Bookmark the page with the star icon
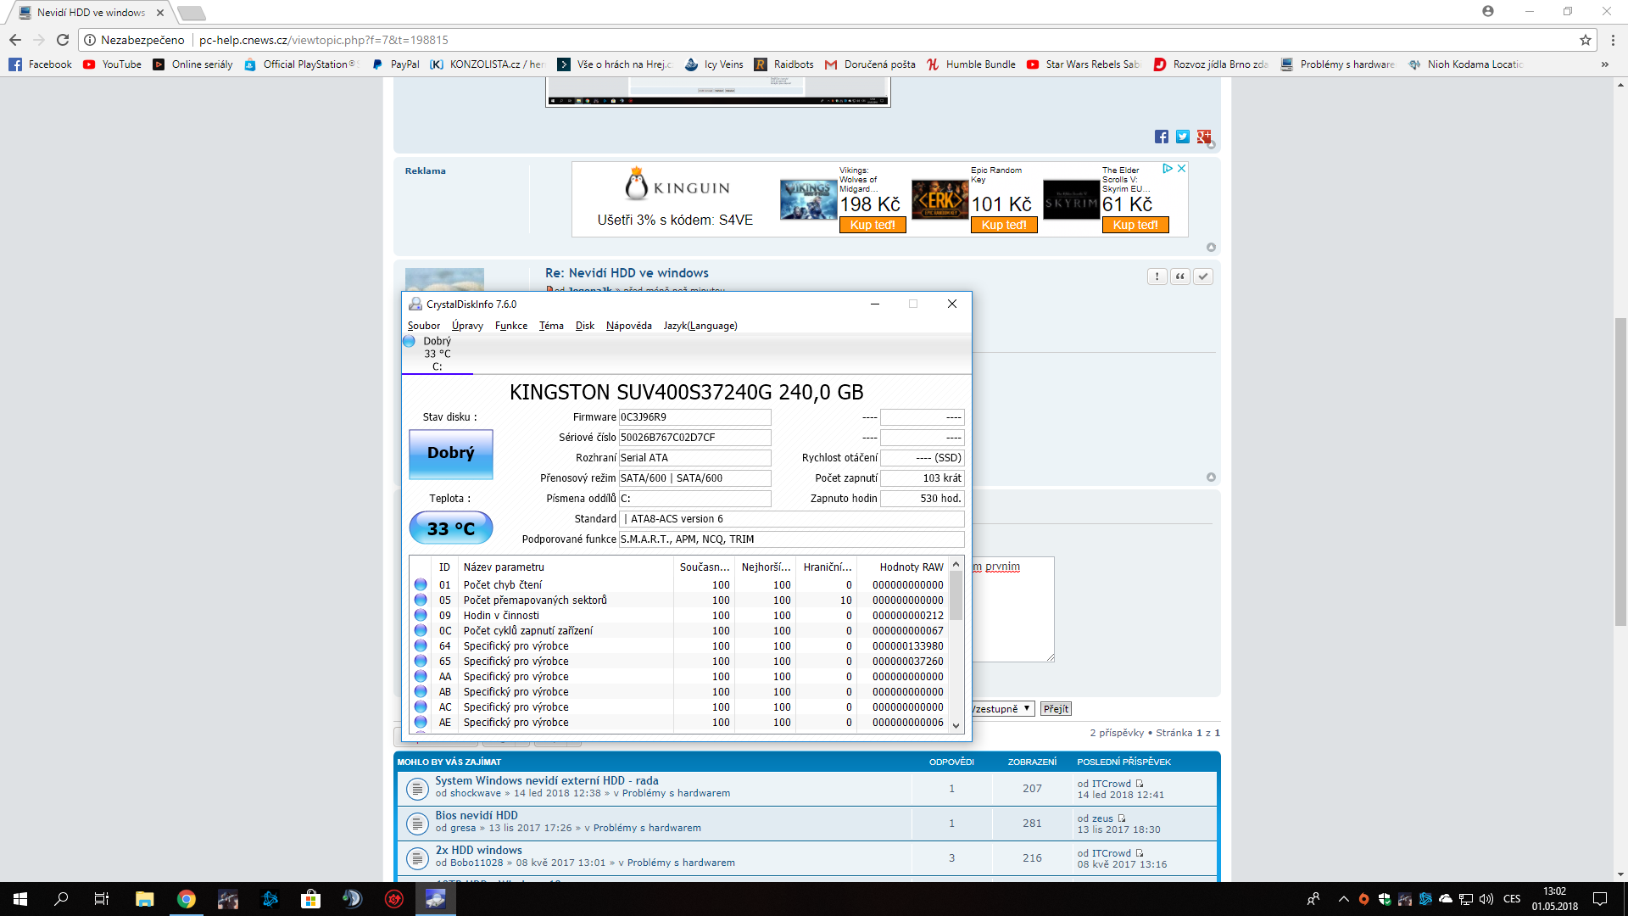The height and width of the screenshot is (916, 1628). coord(1585,40)
